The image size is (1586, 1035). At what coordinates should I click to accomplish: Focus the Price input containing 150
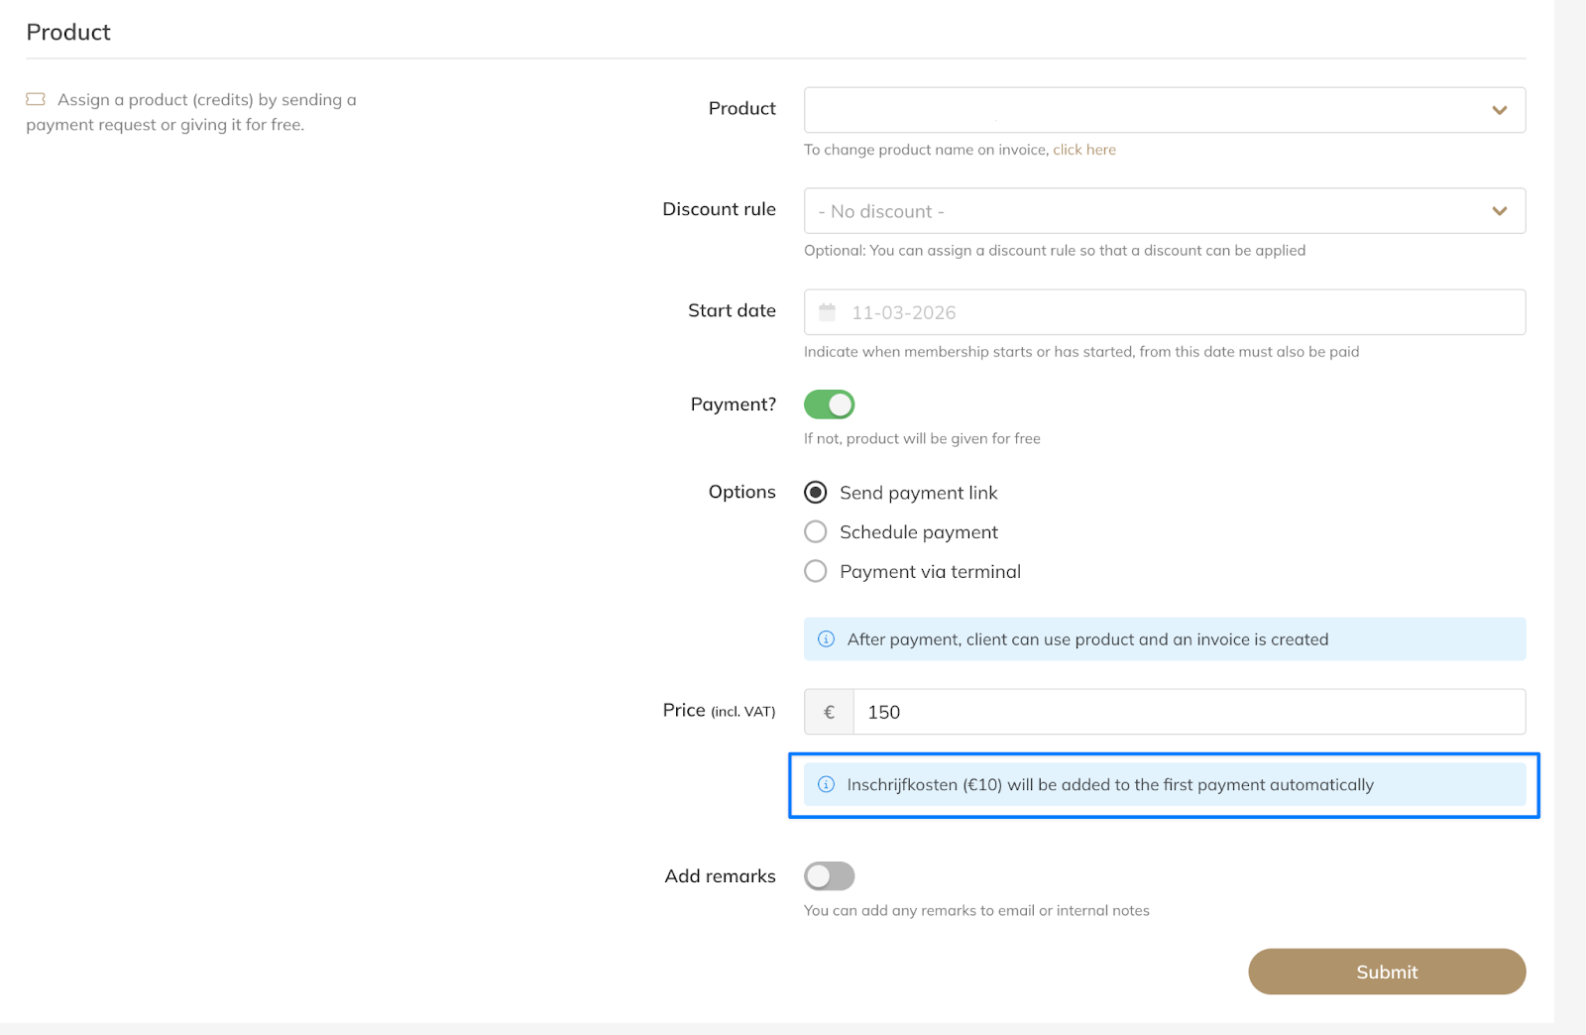(x=1188, y=712)
